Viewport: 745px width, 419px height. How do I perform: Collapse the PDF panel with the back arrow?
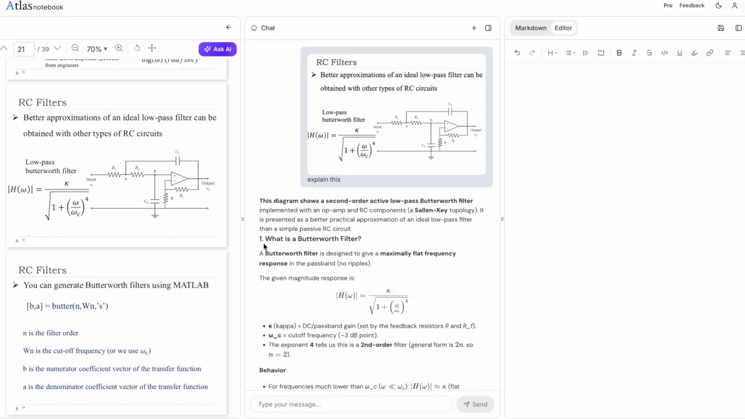click(228, 27)
